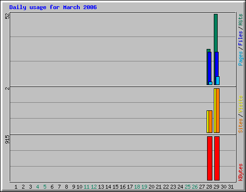
Task: Click the 'Hits' legend label
Action: pyautogui.click(x=240, y=20)
